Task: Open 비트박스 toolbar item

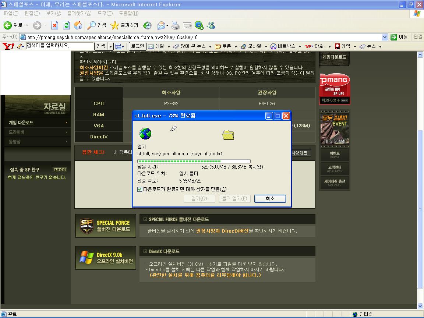Action: pyautogui.click(x=283, y=46)
